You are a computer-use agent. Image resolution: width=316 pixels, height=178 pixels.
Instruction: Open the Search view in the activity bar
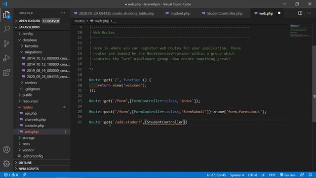tap(6, 29)
